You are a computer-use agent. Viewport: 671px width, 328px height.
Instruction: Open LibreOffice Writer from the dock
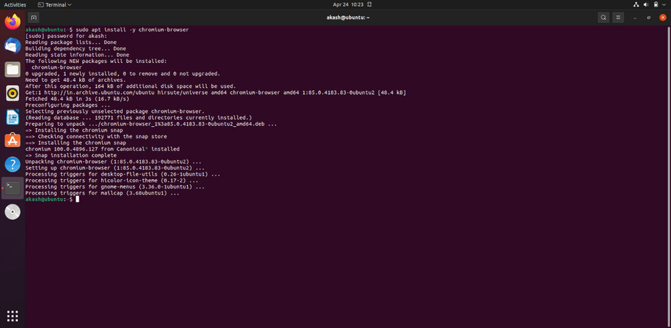(13, 117)
